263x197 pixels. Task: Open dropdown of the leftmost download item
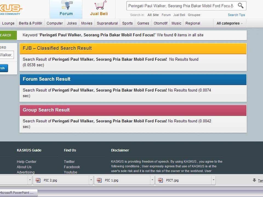tap(30, 180)
